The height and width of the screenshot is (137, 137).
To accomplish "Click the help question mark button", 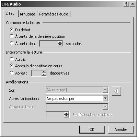I will pos(126,4).
